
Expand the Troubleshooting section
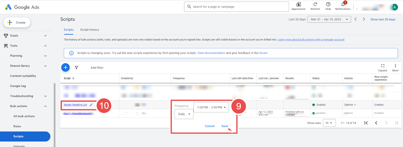click(45, 96)
